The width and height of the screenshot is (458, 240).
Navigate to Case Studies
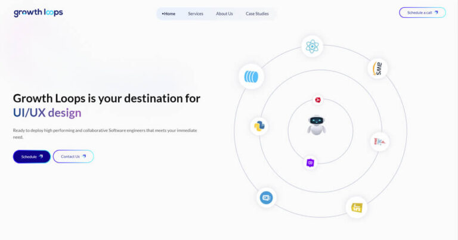[x=257, y=14]
